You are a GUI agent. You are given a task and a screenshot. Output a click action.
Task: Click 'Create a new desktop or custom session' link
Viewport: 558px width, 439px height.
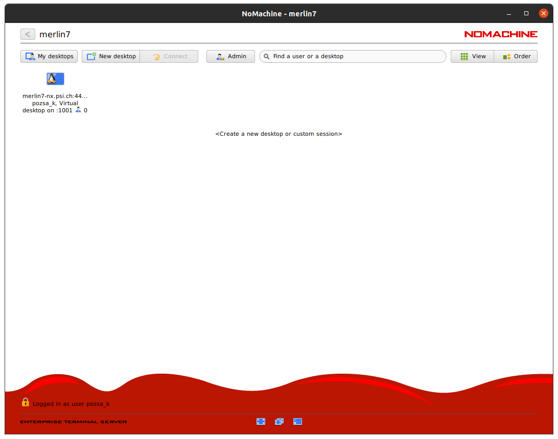[278, 134]
